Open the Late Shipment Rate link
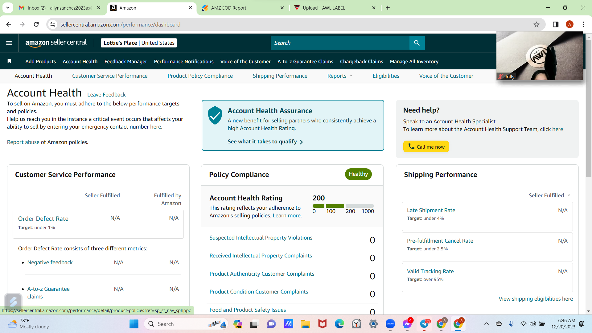The height and width of the screenshot is (333, 592). click(431, 210)
